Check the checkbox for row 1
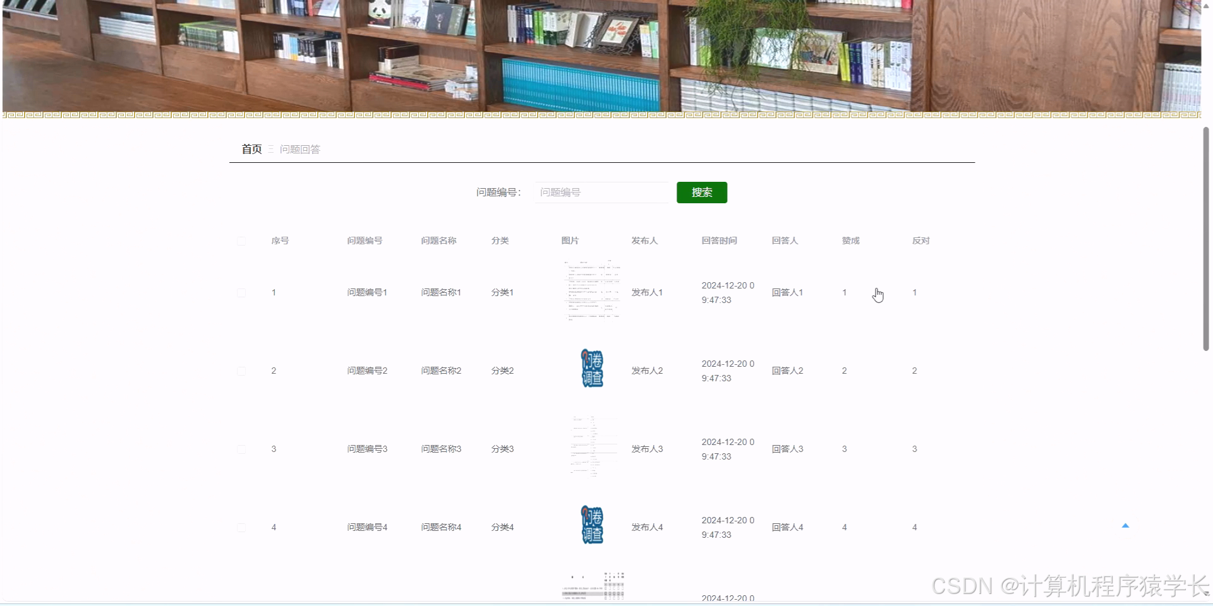The width and height of the screenshot is (1213, 606). click(241, 292)
